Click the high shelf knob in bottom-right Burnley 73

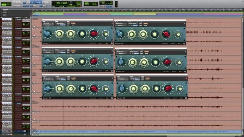point(156,89)
